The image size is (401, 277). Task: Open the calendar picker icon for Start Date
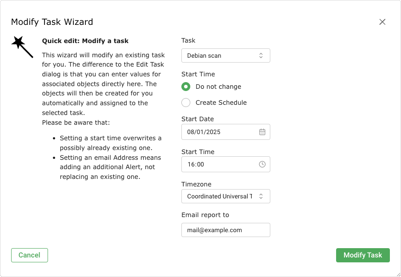click(262, 132)
